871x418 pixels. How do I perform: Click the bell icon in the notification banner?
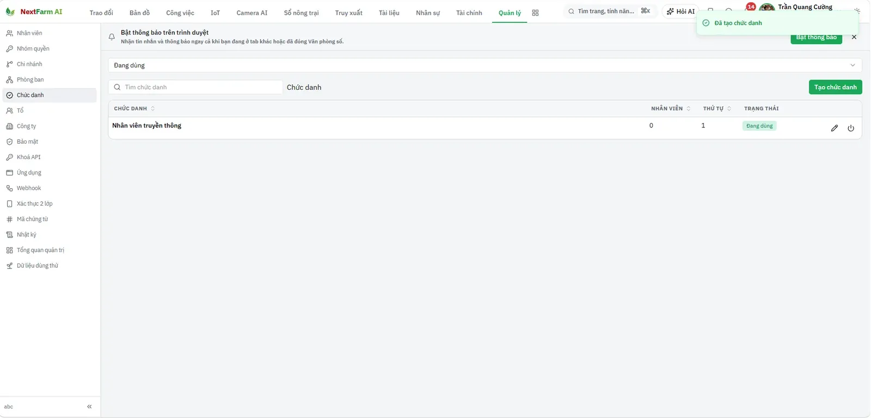click(x=112, y=37)
